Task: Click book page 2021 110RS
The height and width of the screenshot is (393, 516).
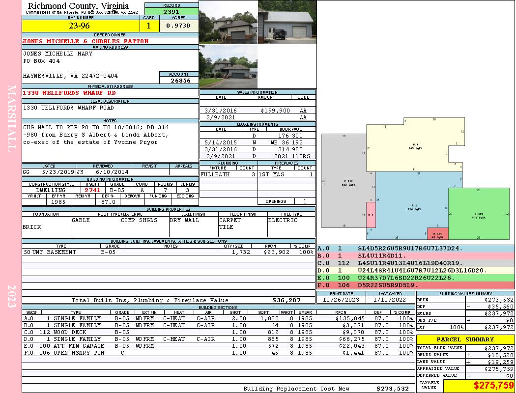Action: 292,156
